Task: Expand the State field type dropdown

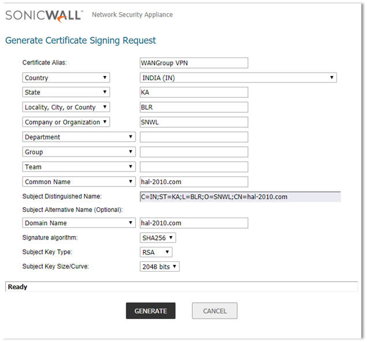Action: point(66,92)
